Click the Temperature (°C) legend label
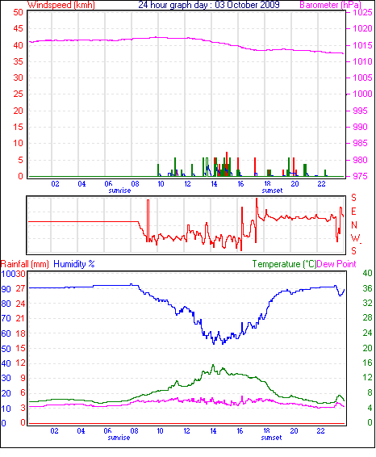 tap(284, 264)
